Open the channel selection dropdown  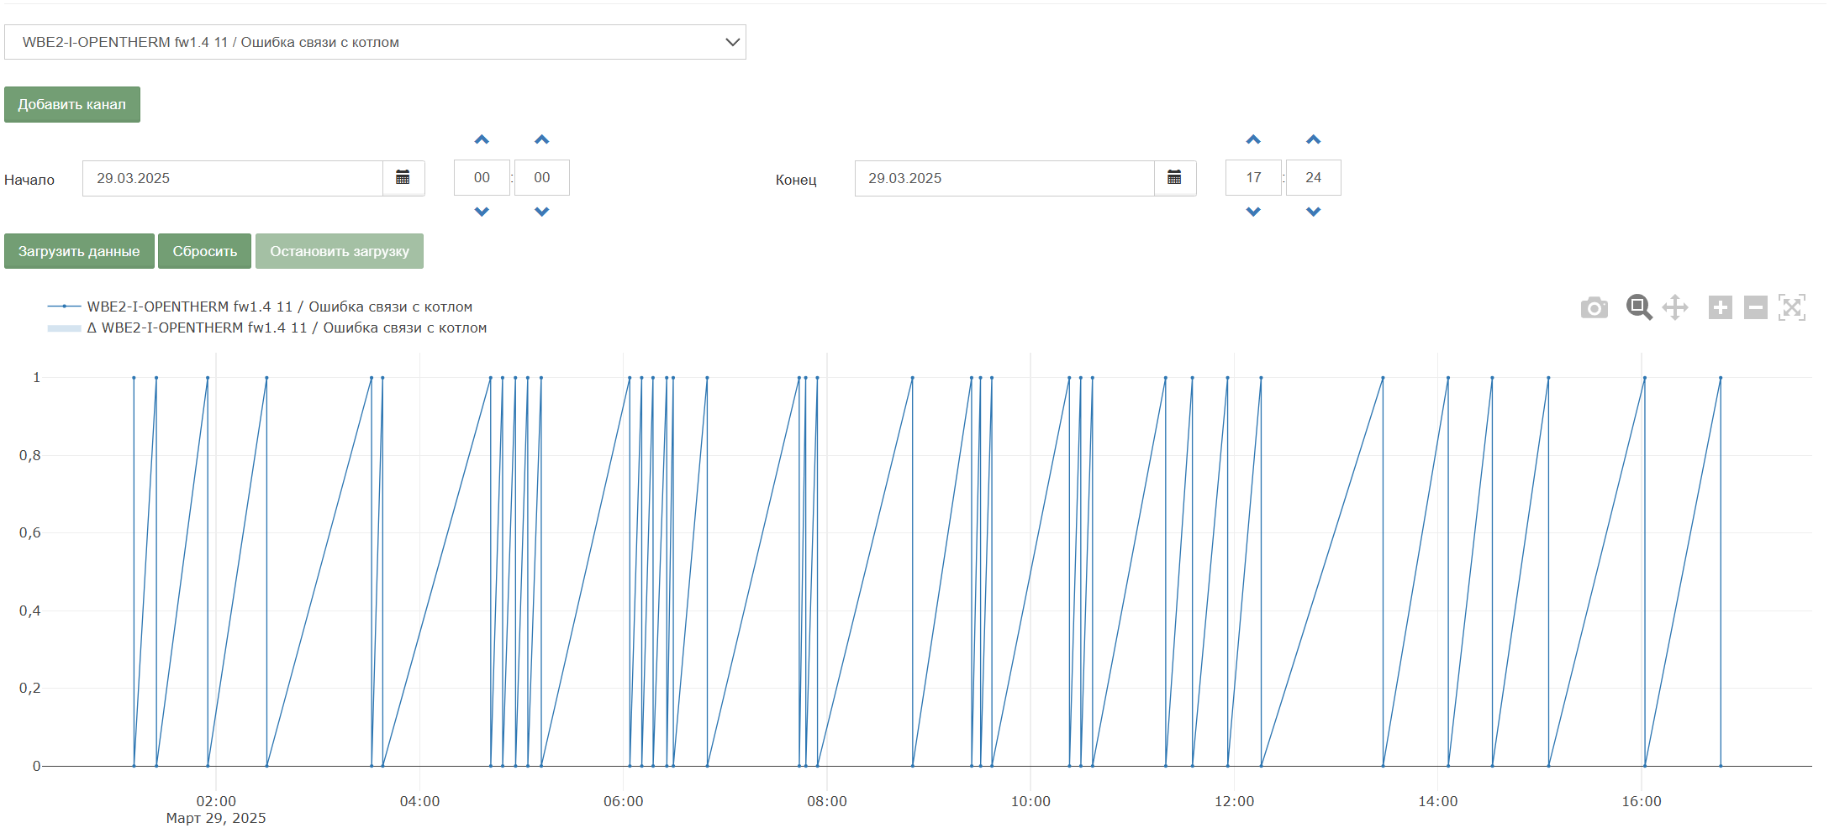[x=375, y=42]
